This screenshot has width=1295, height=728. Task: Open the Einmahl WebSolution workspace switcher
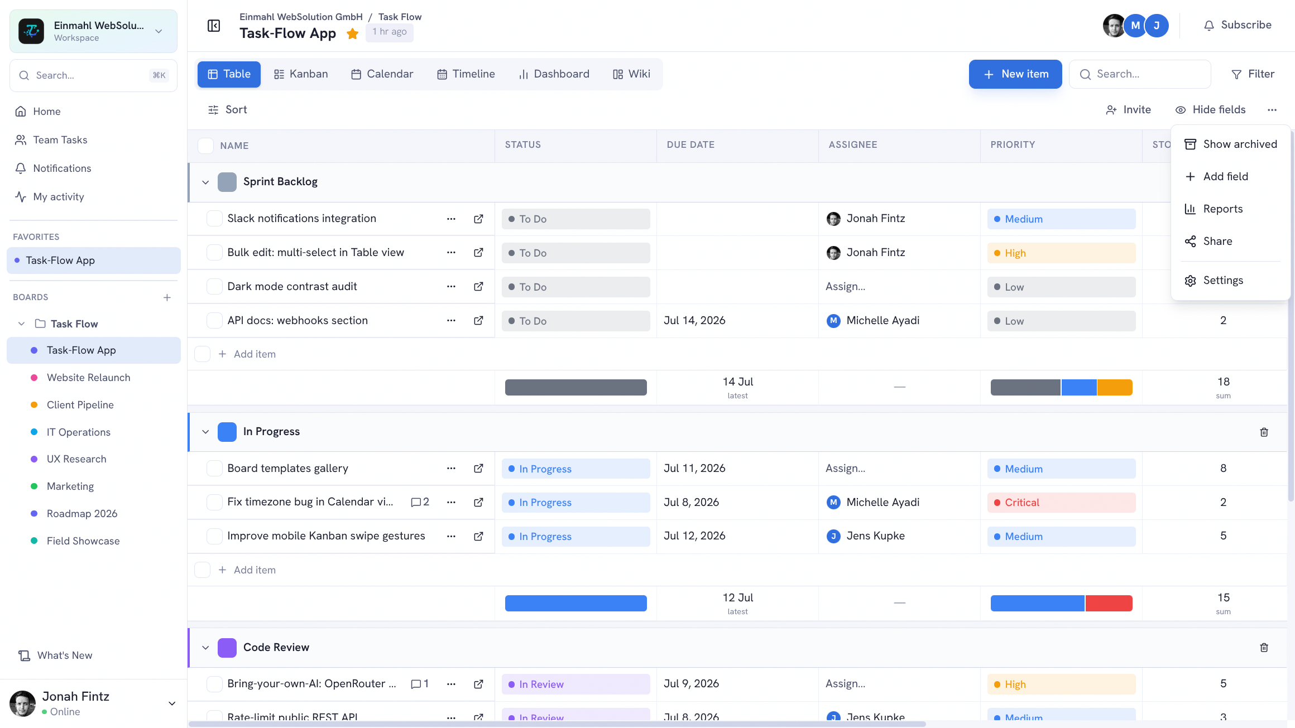(93, 31)
